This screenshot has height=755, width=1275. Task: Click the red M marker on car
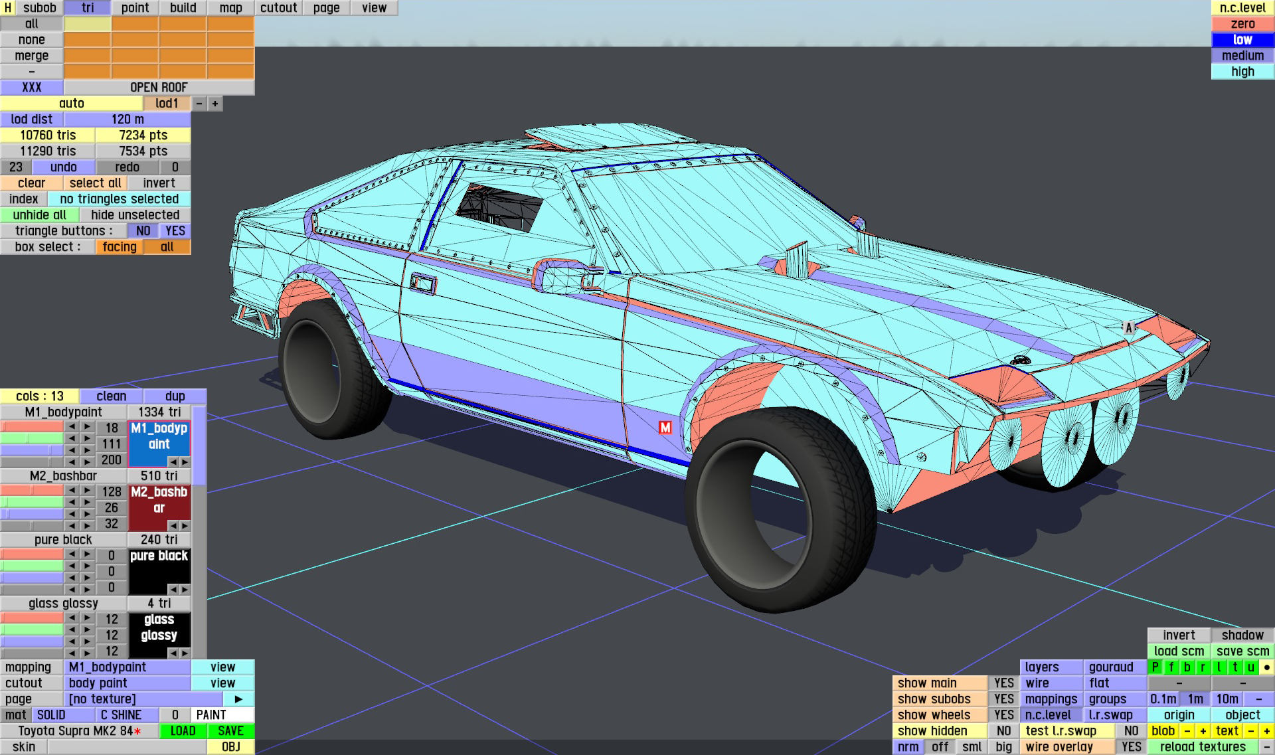click(665, 428)
